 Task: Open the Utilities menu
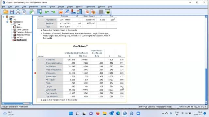(79, 6)
